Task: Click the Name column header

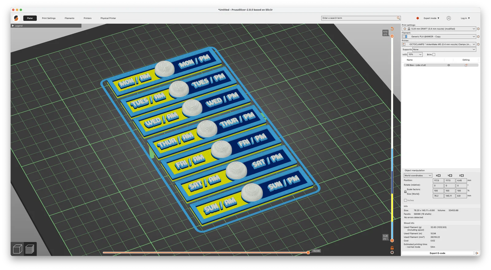Action: click(x=410, y=60)
